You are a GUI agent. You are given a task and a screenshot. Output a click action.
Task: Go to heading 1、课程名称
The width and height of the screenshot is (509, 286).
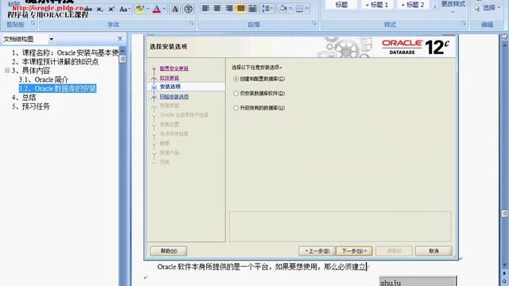tap(65, 53)
